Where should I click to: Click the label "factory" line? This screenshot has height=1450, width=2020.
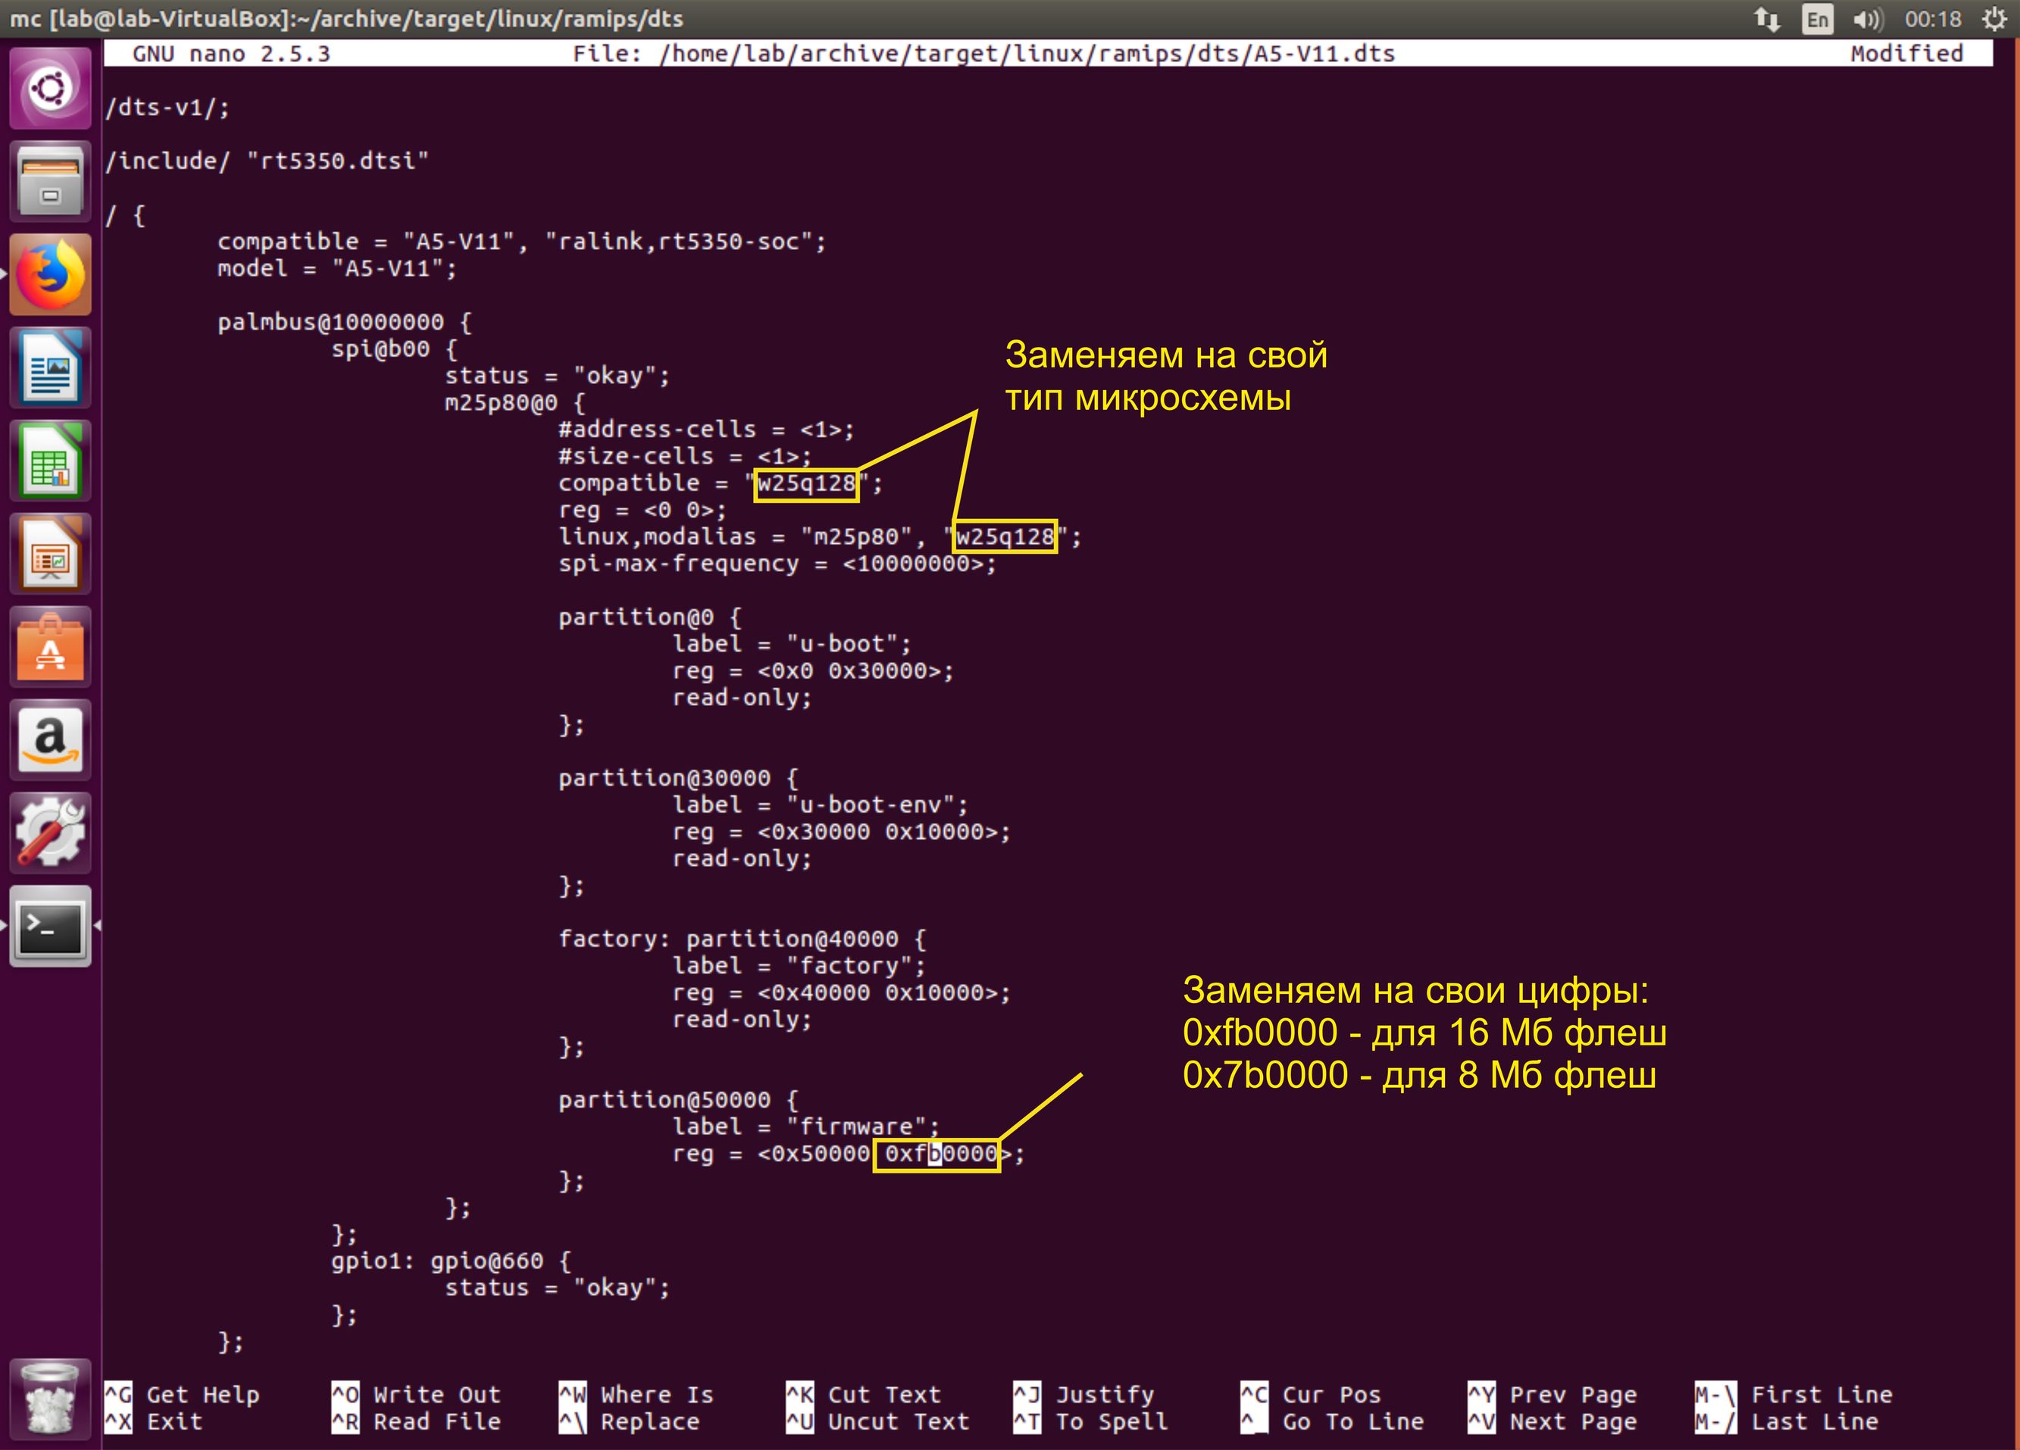799,965
